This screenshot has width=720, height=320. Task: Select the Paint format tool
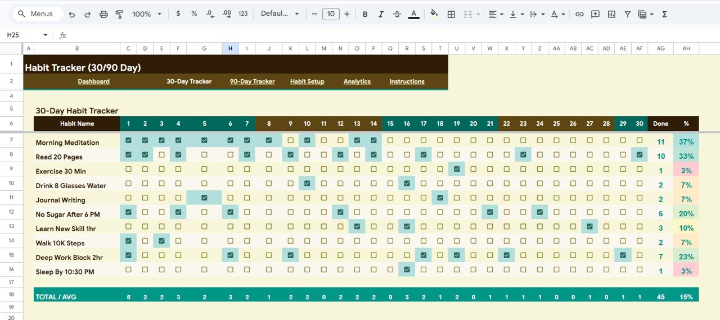click(x=119, y=14)
